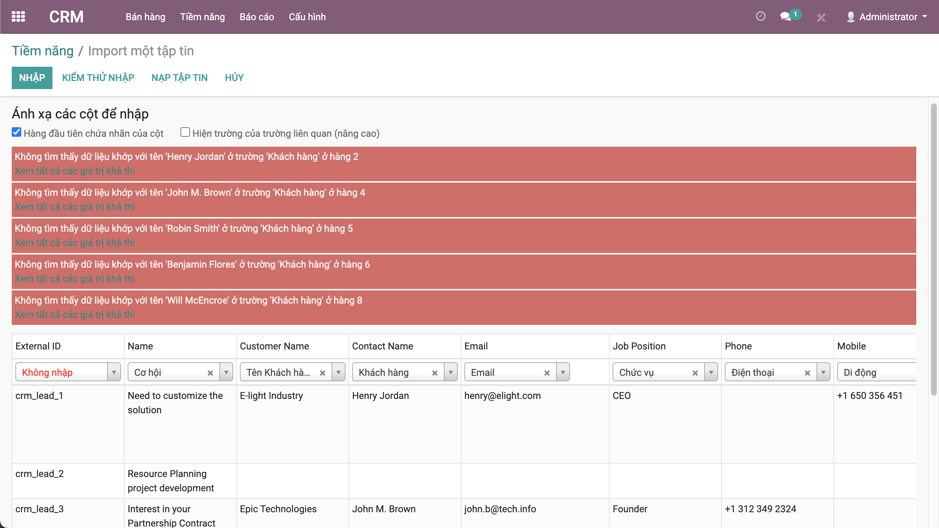Remove the Tên Khách hàng column mapping
This screenshot has height=528, width=939.
pyautogui.click(x=322, y=373)
